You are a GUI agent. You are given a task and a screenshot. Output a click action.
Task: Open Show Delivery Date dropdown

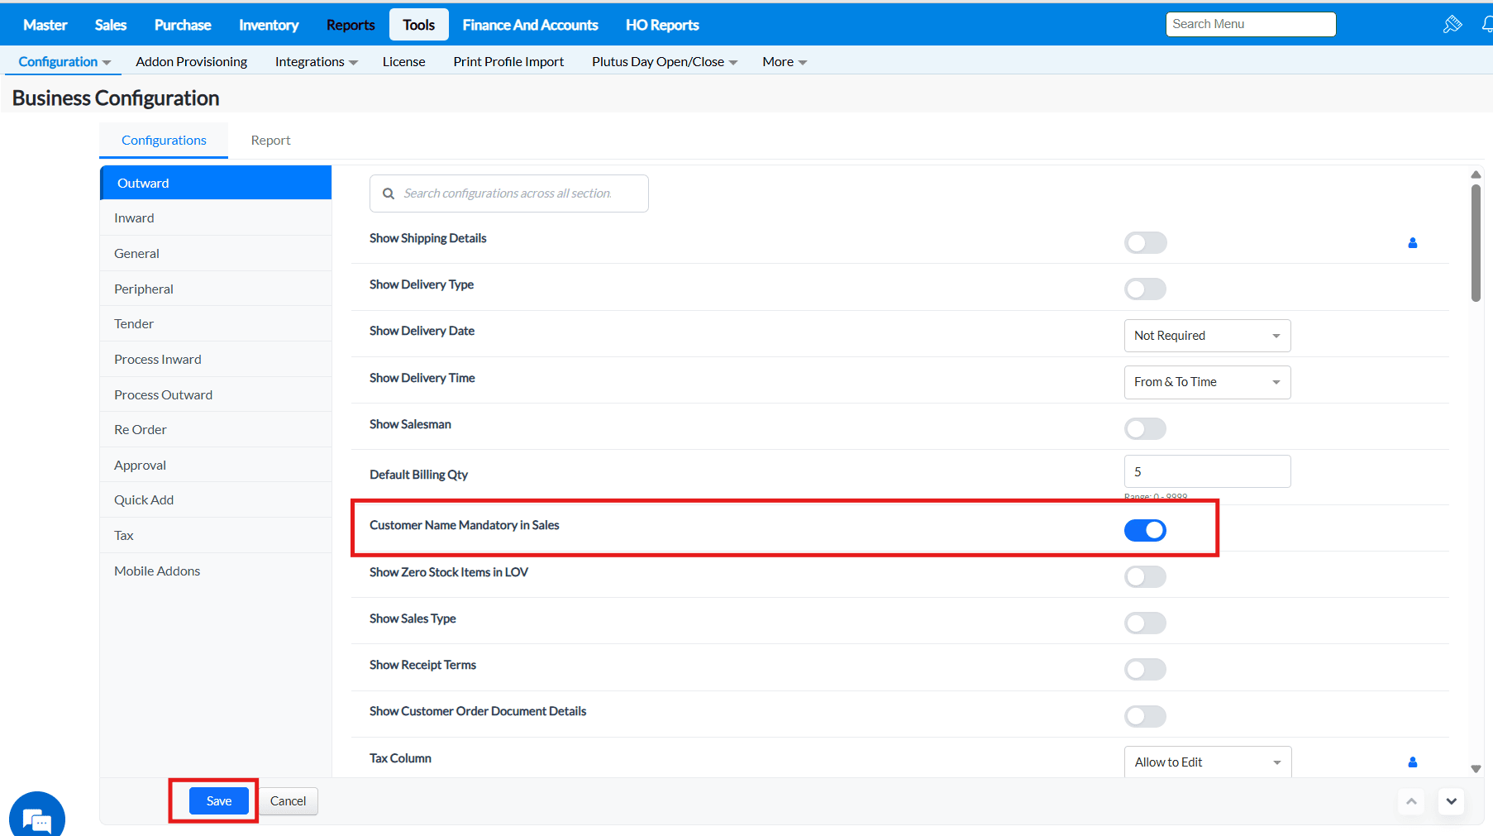click(1207, 336)
